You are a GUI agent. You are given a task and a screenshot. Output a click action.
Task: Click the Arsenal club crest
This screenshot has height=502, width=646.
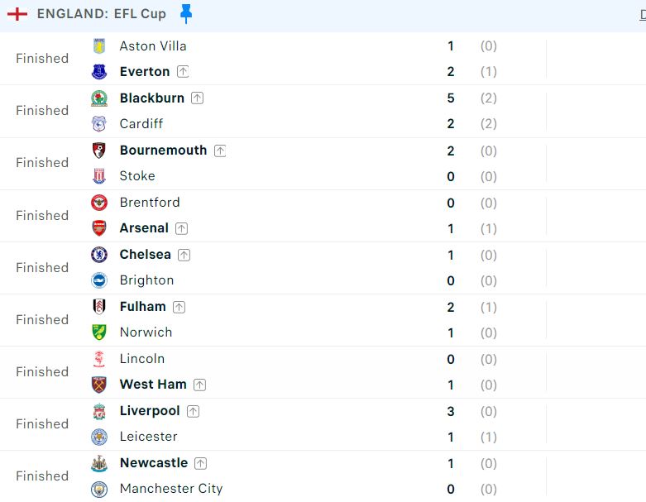tap(99, 228)
